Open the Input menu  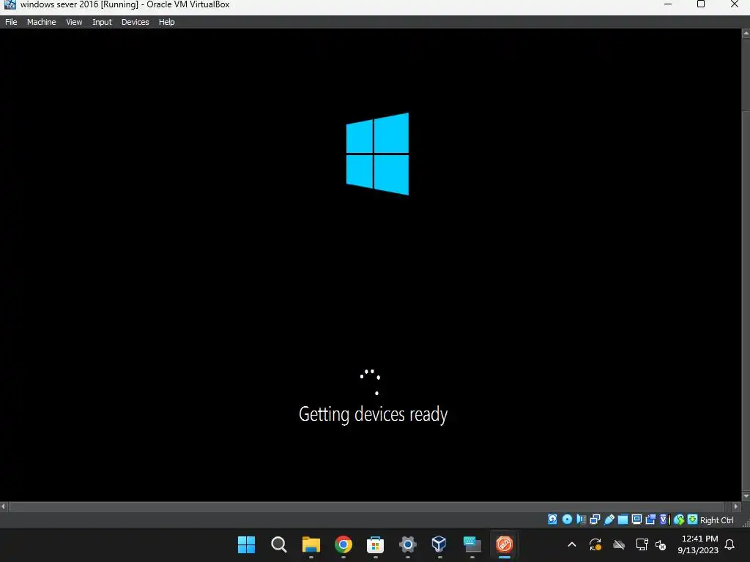click(x=102, y=22)
